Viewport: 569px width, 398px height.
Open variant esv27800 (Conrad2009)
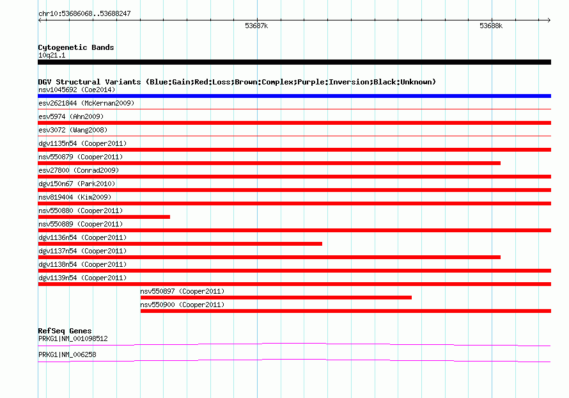pos(79,170)
